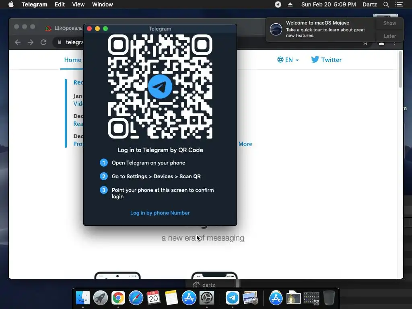Click 'Go to Settings > Devices > Scan QR' step
Screen dimensions: 412x309
tap(156, 176)
